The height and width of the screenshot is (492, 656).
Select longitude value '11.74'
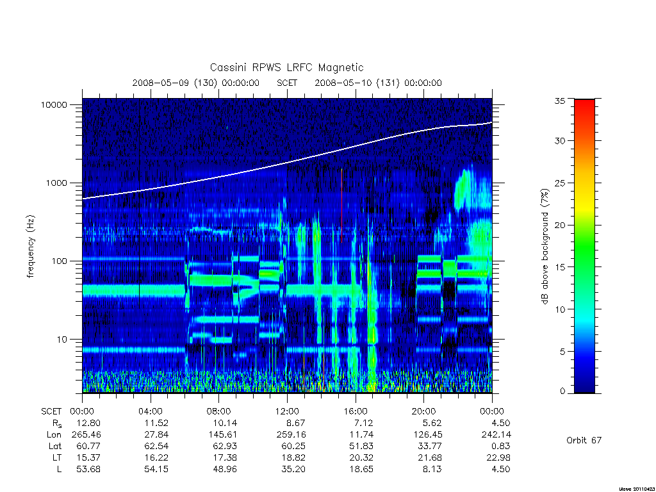click(x=361, y=435)
